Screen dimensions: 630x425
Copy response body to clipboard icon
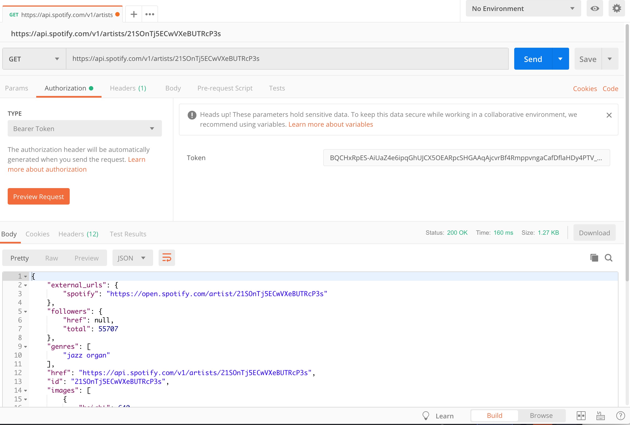pyautogui.click(x=594, y=258)
